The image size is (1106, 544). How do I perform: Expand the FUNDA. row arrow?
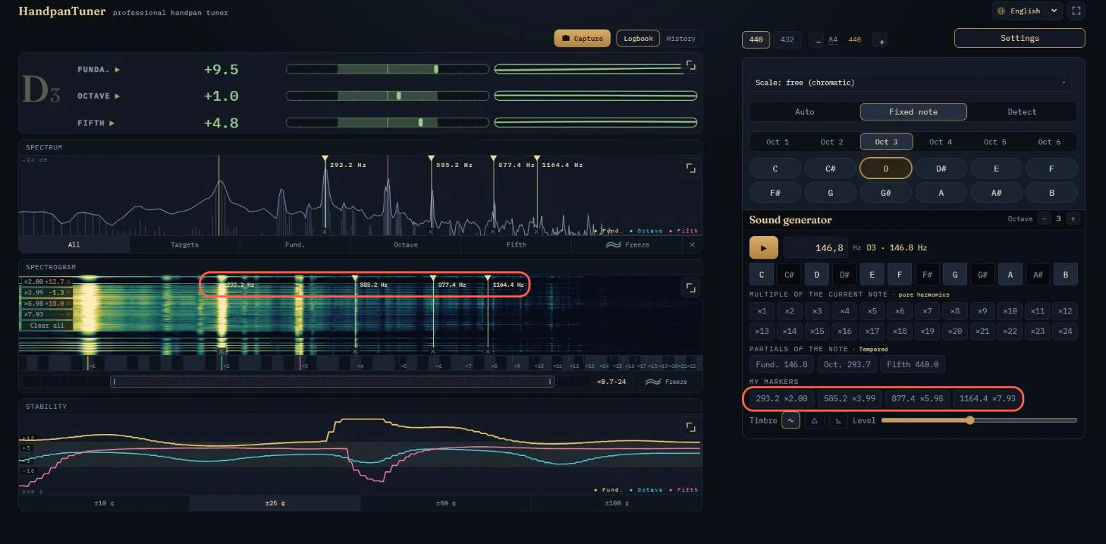tap(117, 70)
